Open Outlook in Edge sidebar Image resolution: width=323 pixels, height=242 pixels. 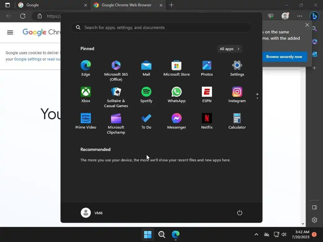click(314, 54)
